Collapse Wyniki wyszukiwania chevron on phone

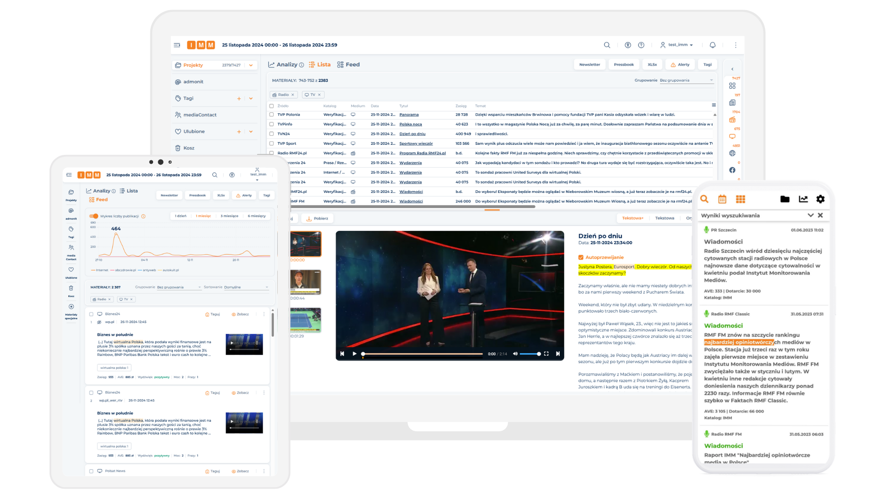(810, 215)
